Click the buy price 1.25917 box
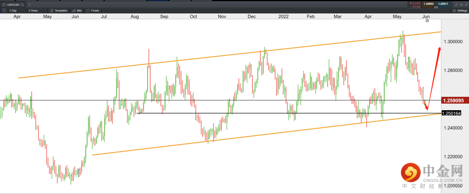Viewport: 469px width, 194px height. (443, 4)
